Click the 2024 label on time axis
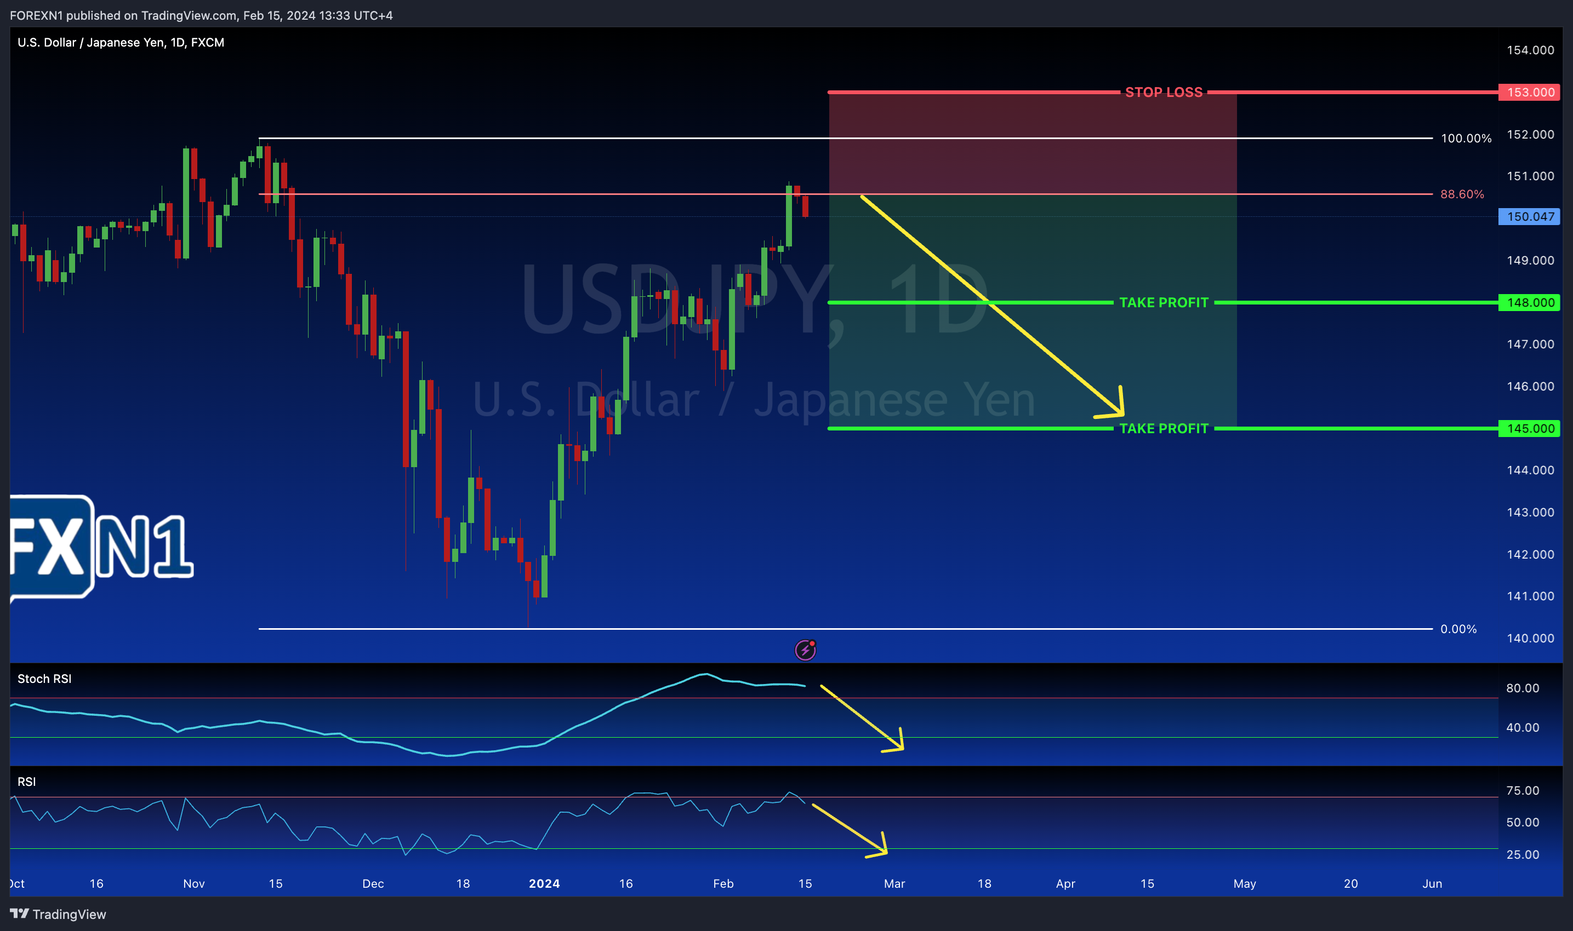The image size is (1573, 931). 544,883
